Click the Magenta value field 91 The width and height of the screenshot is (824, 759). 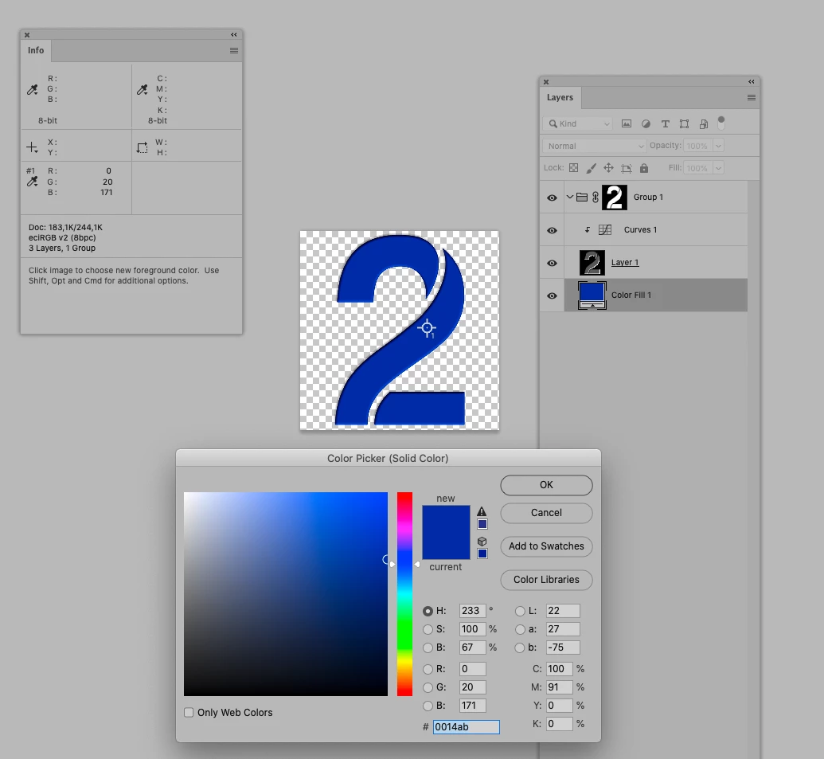[x=560, y=687]
